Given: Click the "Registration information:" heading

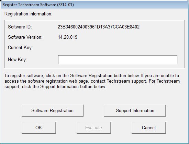Looking at the screenshot, I should coord(29,14).
